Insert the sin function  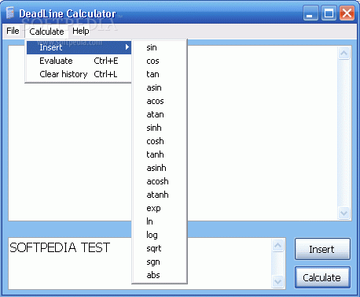(x=160, y=47)
